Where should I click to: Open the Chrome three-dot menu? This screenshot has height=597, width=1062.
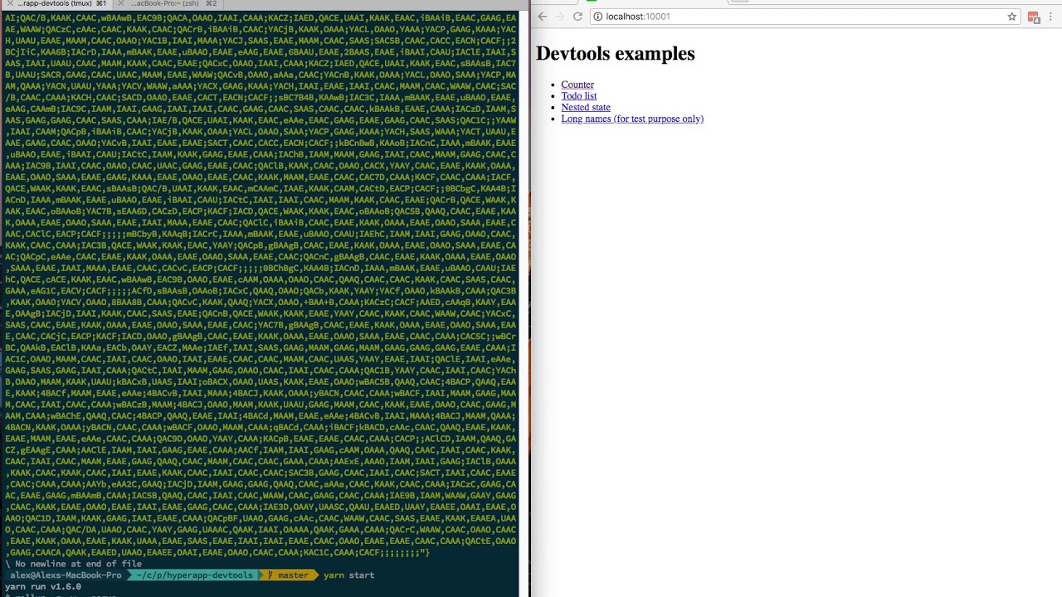pyautogui.click(x=1051, y=17)
